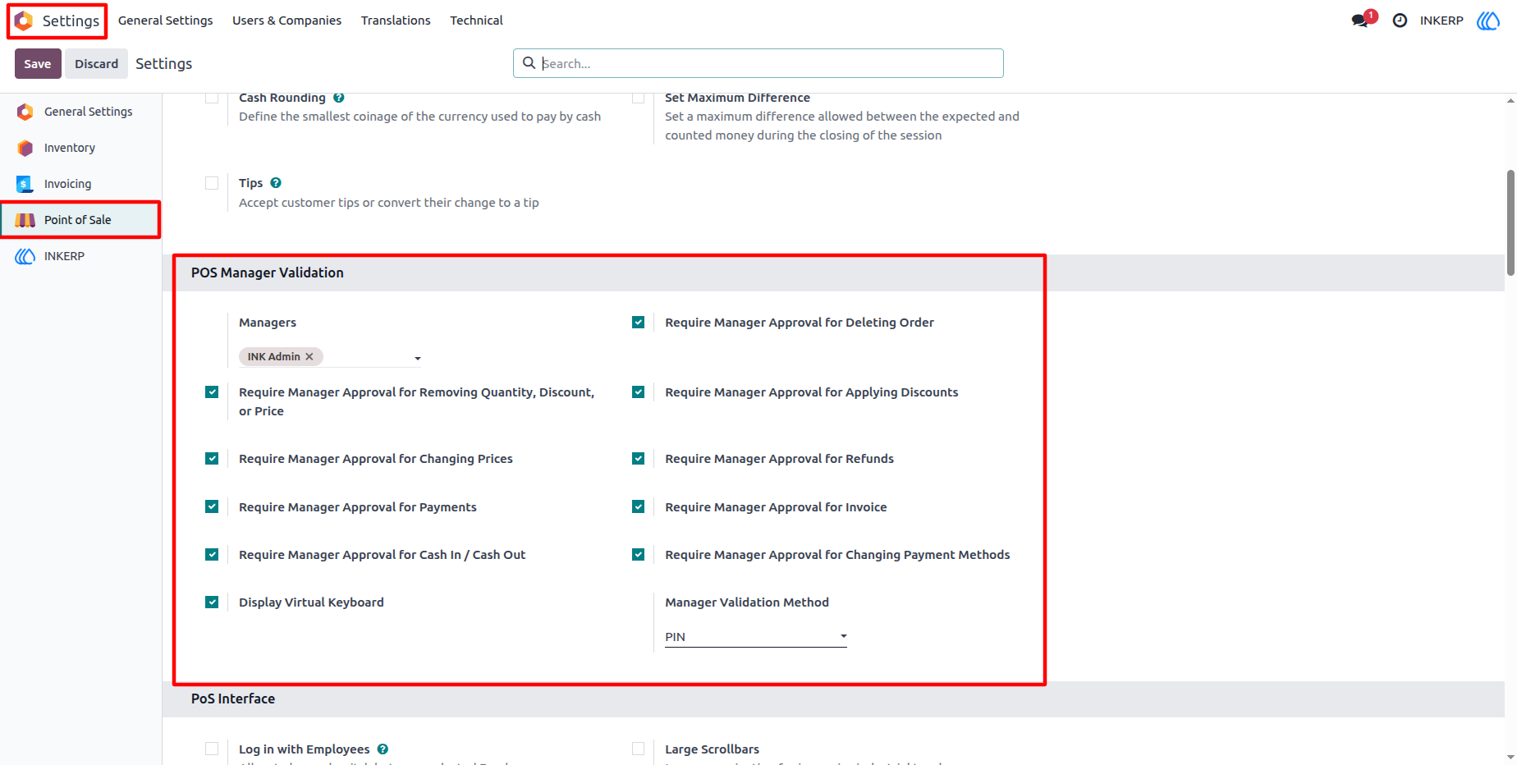
Task: Toggle Display Virtual Keyboard checkbox
Action: tap(212, 602)
